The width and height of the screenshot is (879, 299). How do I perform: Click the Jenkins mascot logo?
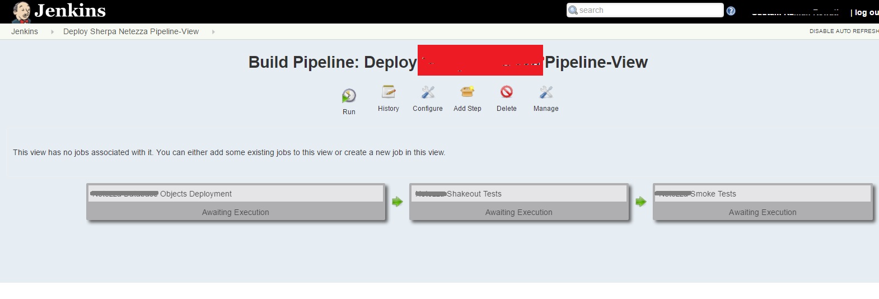click(x=21, y=12)
